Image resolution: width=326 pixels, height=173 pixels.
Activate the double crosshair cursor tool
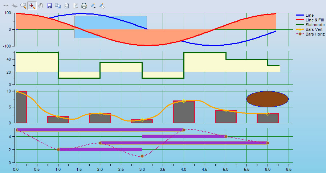pos(15,6)
